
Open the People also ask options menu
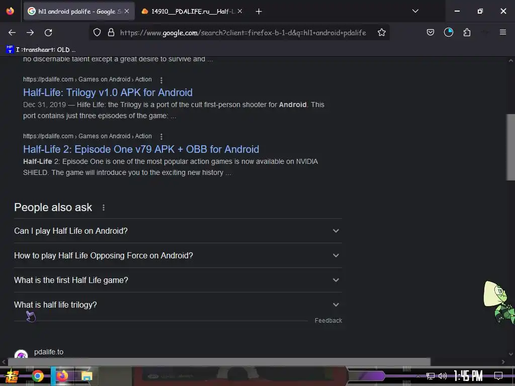click(104, 208)
